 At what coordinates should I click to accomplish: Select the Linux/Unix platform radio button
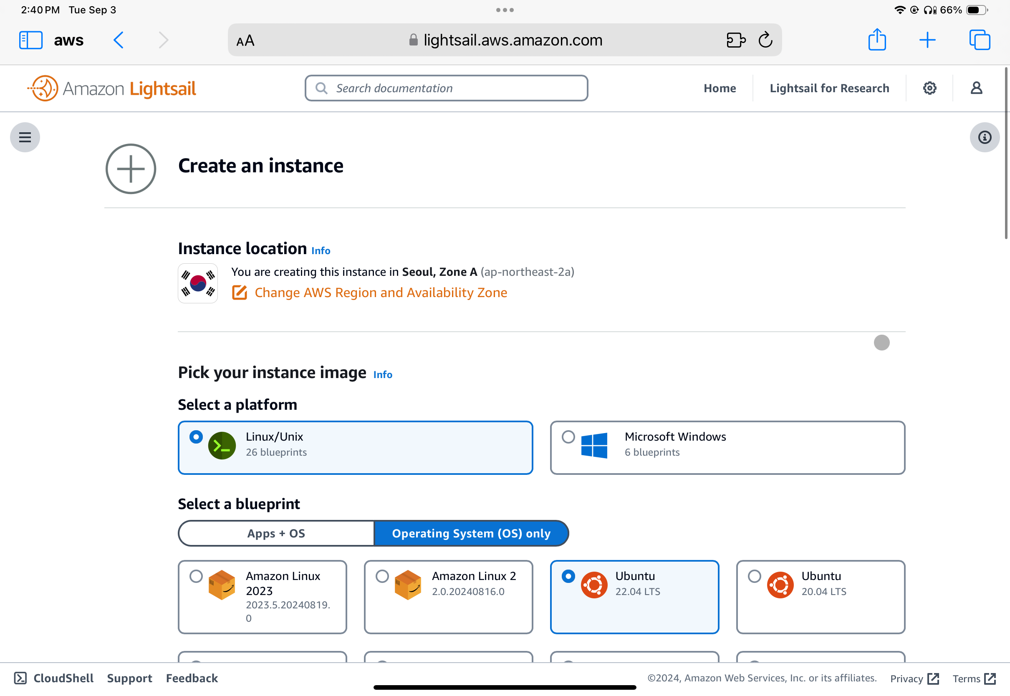click(x=196, y=436)
